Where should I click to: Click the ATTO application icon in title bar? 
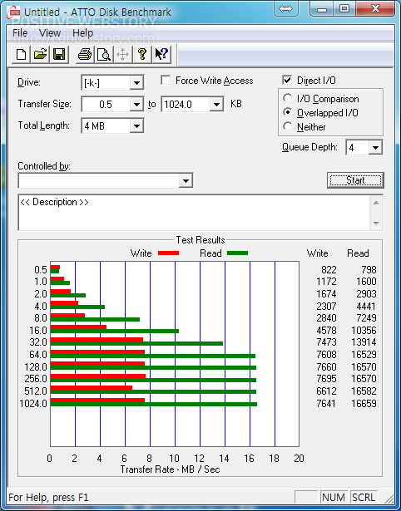click(14, 12)
